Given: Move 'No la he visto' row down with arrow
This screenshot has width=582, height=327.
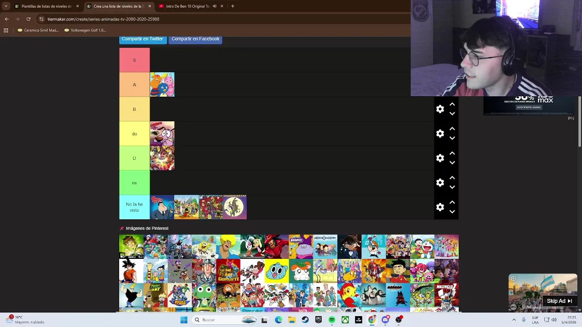Looking at the screenshot, I should (x=452, y=212).
